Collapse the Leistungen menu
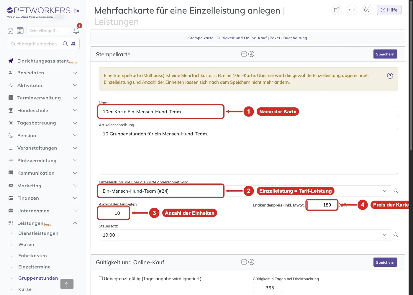Viewport: 413px width, 295px height. (43, 223)
